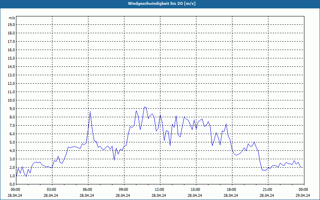Select the '19,0' y-axis label
This screenshot has height=200, width=320.
point(12,25)
